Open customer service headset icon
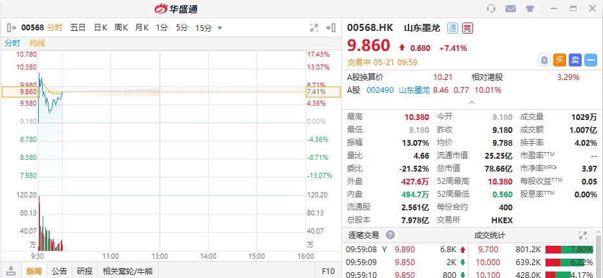603x278 pixels. 491,8
